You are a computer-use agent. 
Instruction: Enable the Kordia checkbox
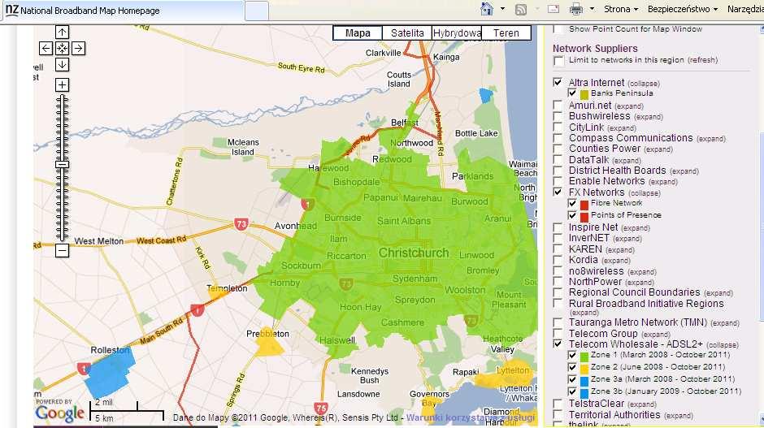click(558, 260)
